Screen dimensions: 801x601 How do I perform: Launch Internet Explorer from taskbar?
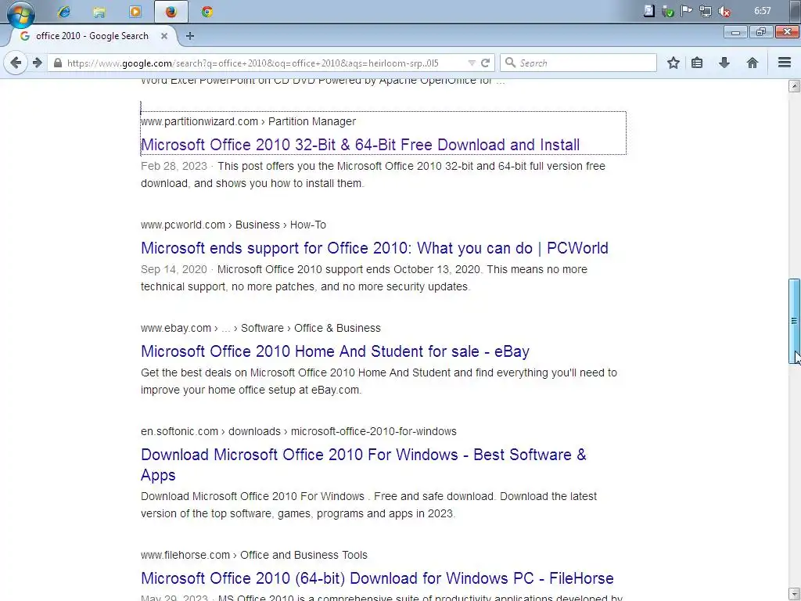pos(64,12)
